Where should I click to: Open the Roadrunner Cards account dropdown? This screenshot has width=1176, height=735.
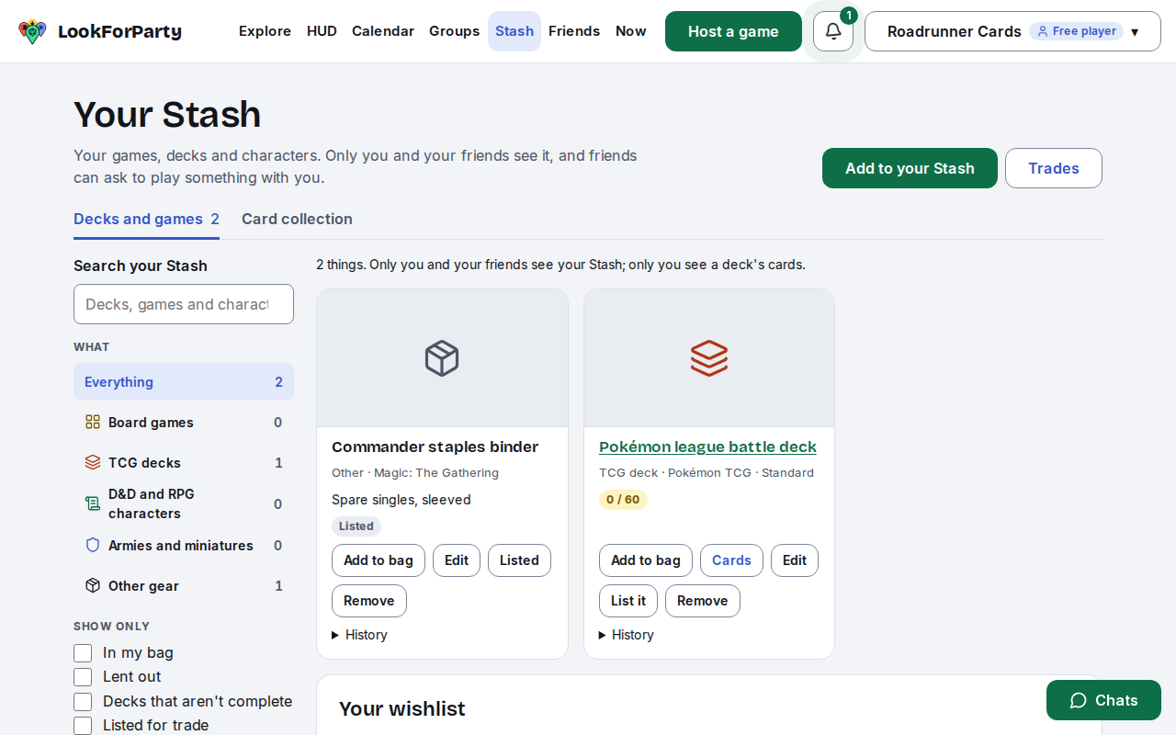(x=1012, y=31)
